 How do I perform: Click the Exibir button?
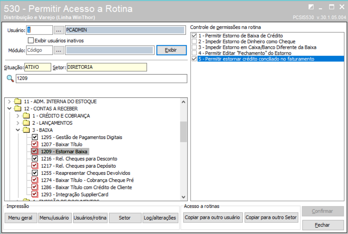(172, 50)
